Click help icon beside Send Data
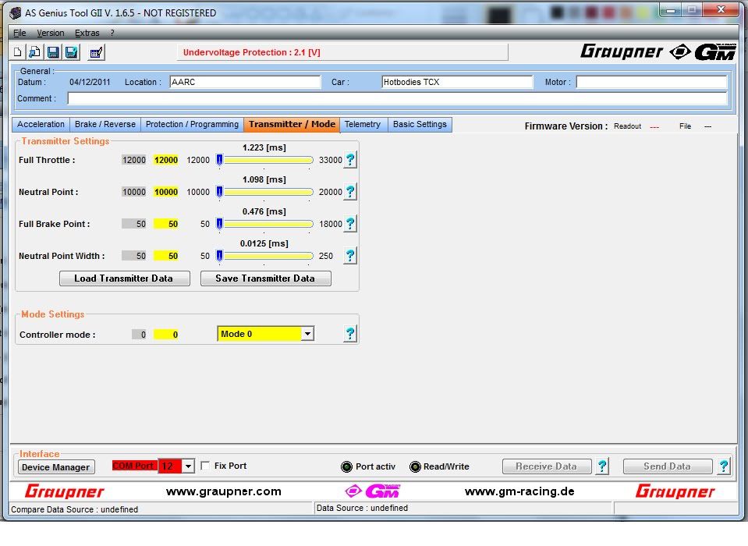The height and width of the screenshot is (546, 748). click(x=724, y=466)
